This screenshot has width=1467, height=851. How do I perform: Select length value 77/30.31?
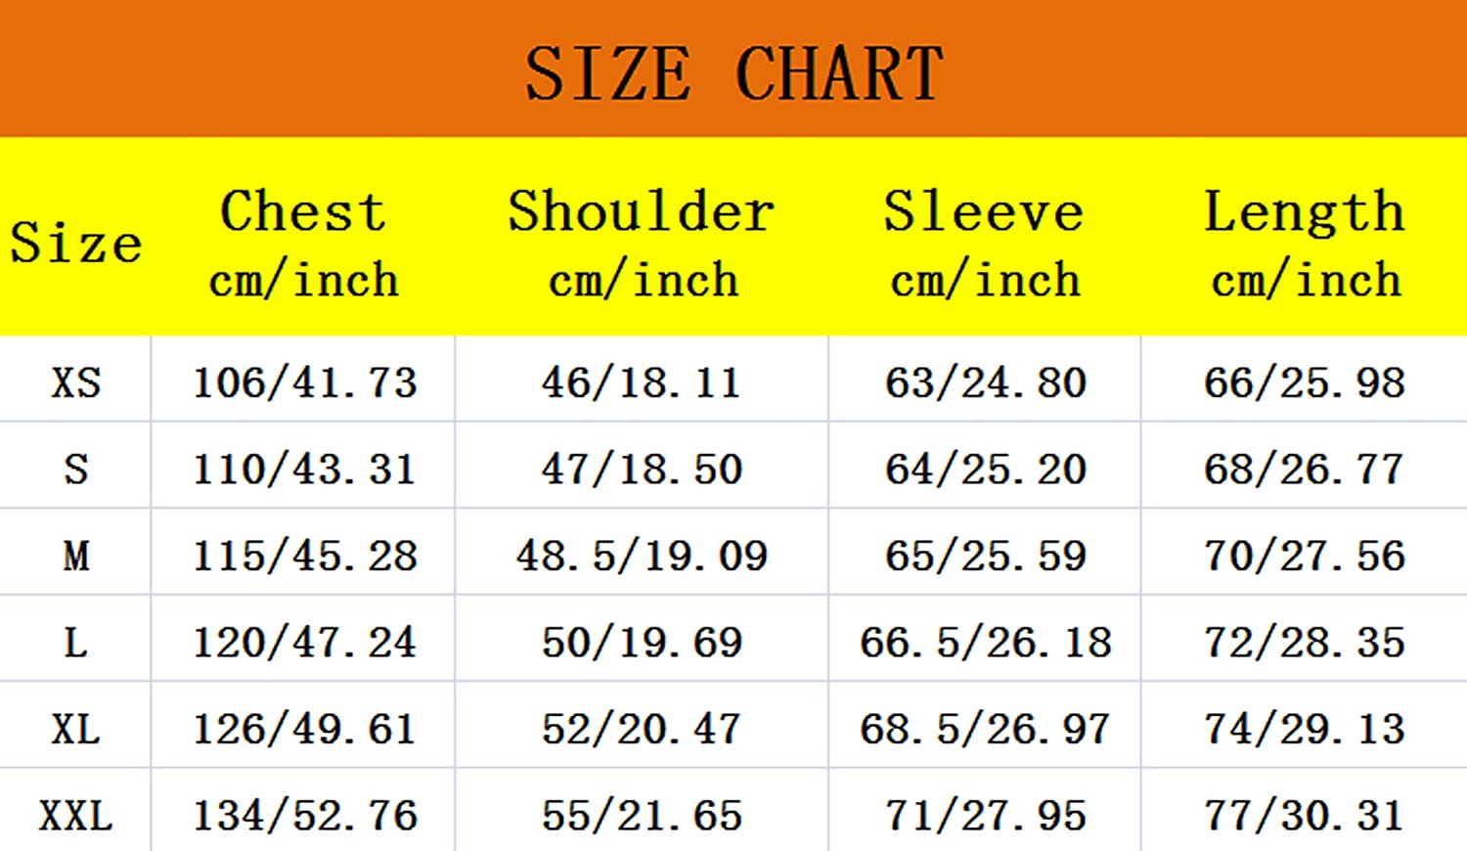(x=1304, y=816)
